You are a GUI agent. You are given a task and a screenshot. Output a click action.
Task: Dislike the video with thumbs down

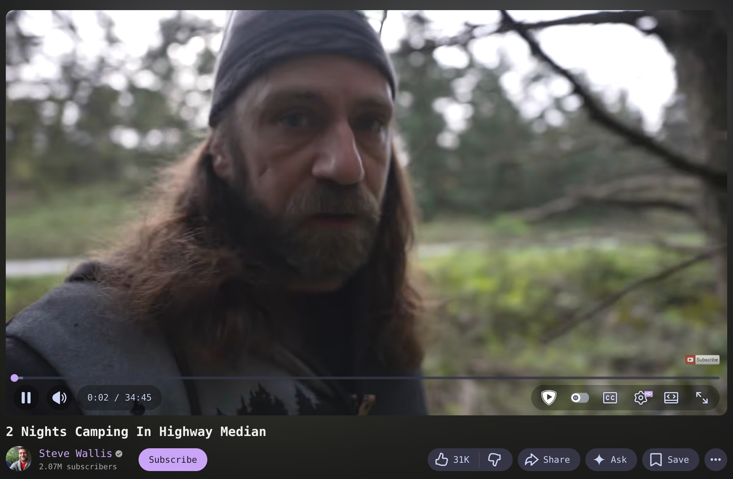point(495,459)
